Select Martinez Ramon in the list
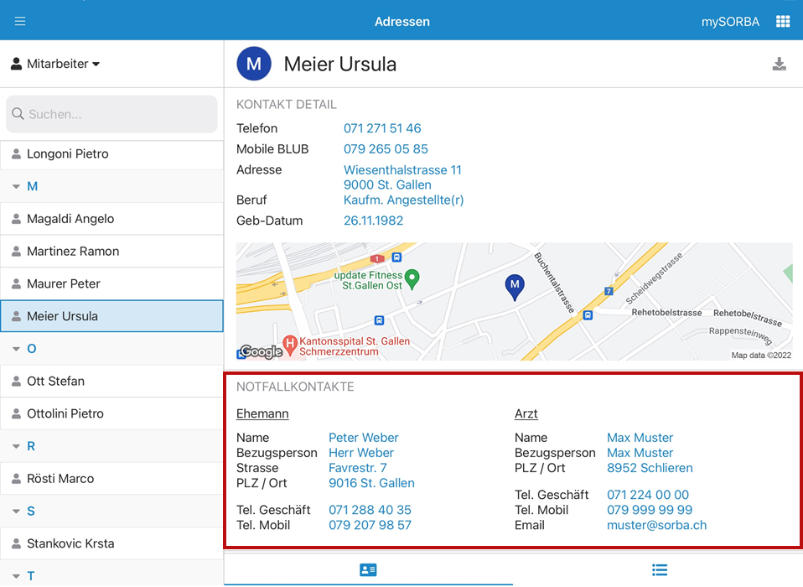This screenshot has width=803, height=587. pos(73,252)
